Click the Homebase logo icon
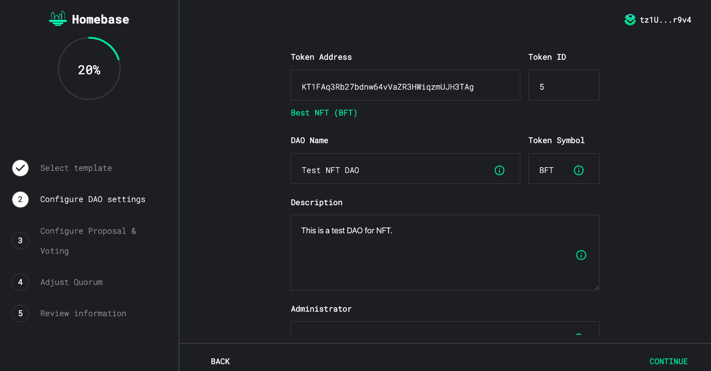Viewport: 711px width, 371px height. 58,19
